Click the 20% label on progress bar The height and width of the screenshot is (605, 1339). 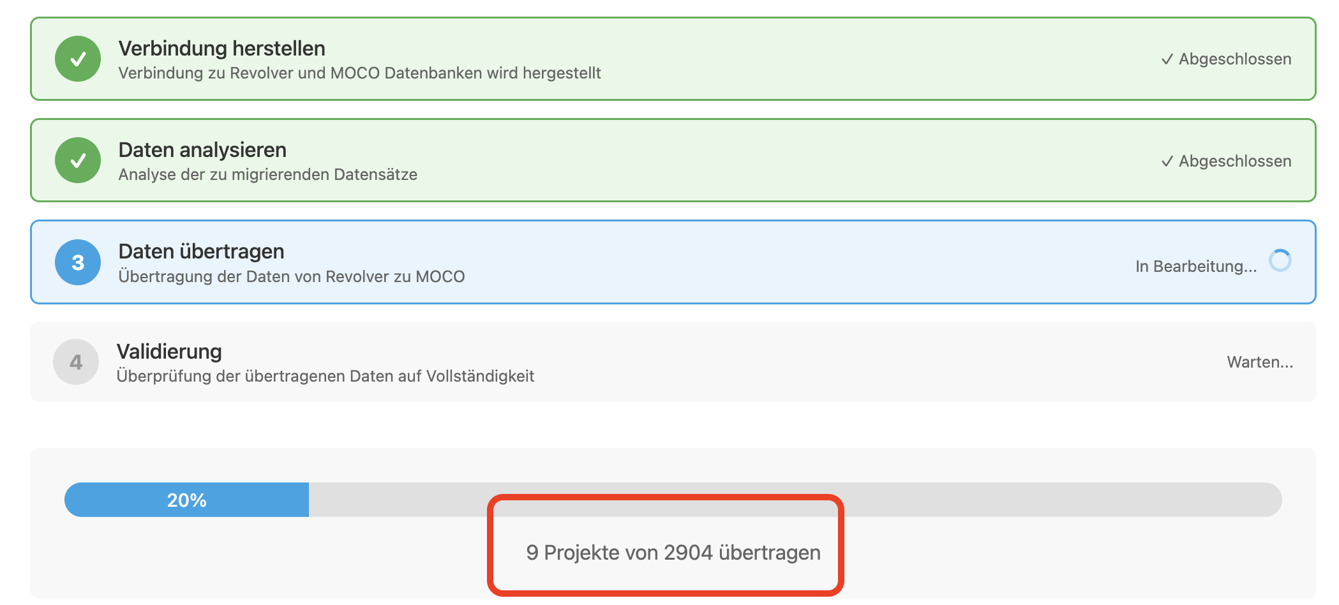[x=186, y=500]
